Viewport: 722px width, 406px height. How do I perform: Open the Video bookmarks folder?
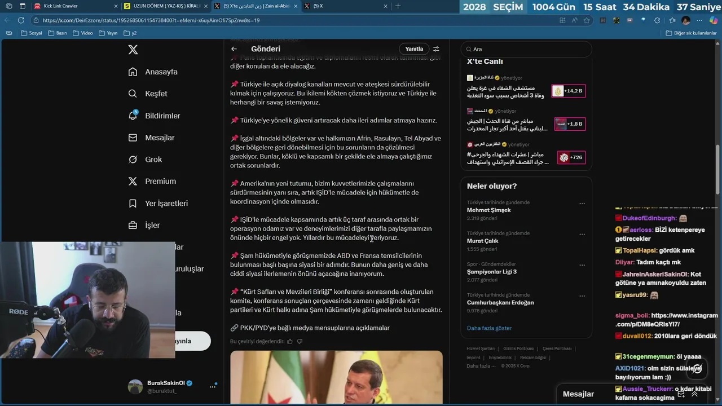pyautogui.click(x=83, y=33)
